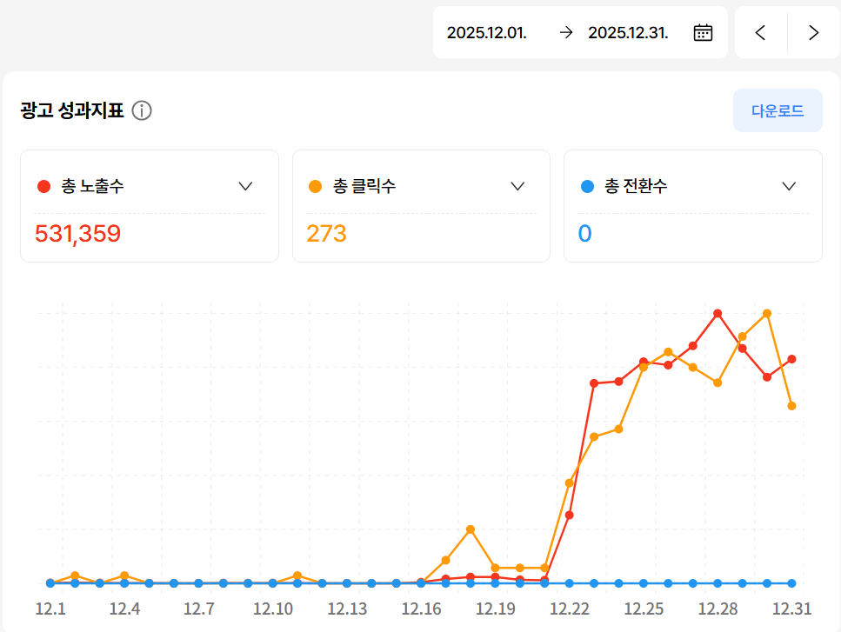Click orange data point on 12.2
This screenshot has height=632, width=841.
pyautogui.click(x=75, y=575)
